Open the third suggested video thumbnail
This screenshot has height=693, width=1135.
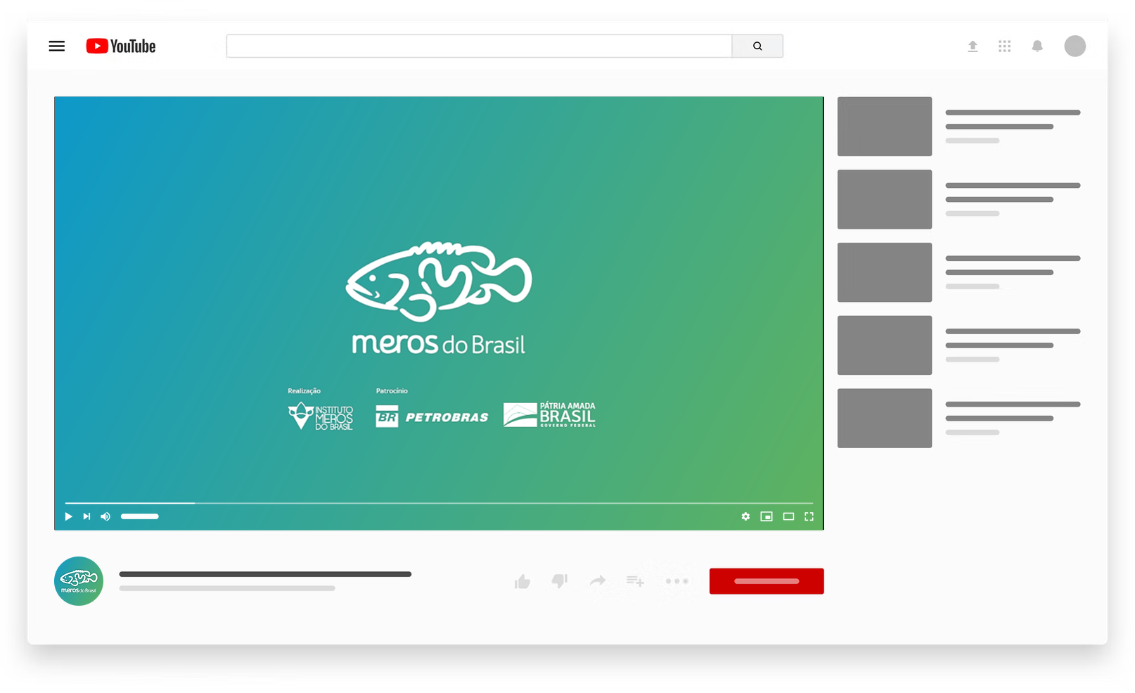click(x=885, y=272)
